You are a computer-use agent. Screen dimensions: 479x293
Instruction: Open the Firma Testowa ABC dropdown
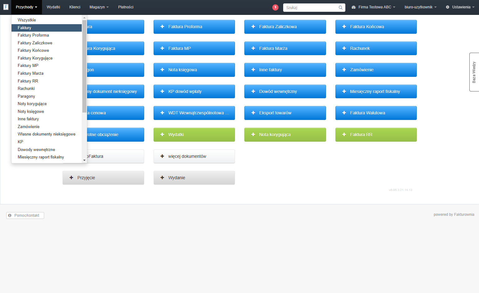(373, 7)
